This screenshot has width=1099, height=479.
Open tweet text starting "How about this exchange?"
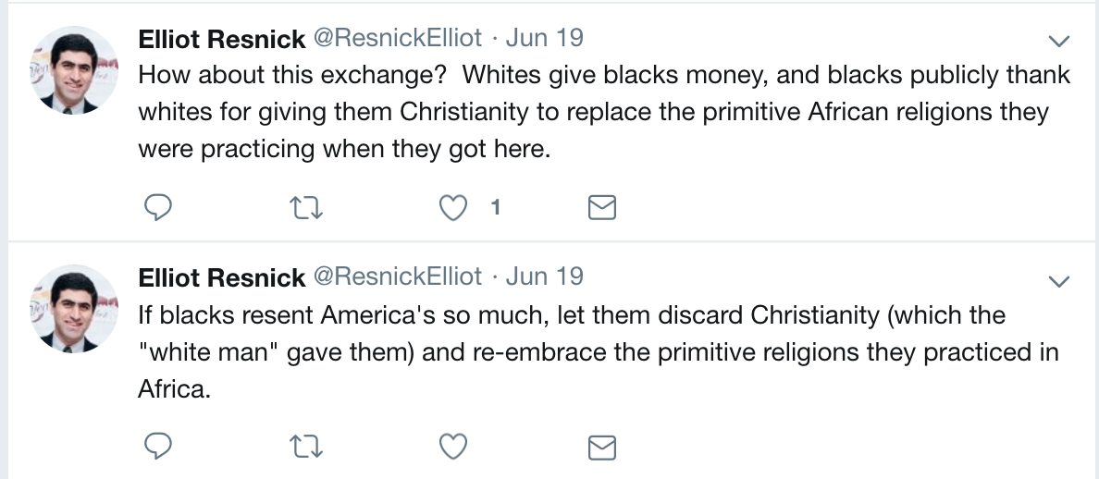[x=604, y=112]
